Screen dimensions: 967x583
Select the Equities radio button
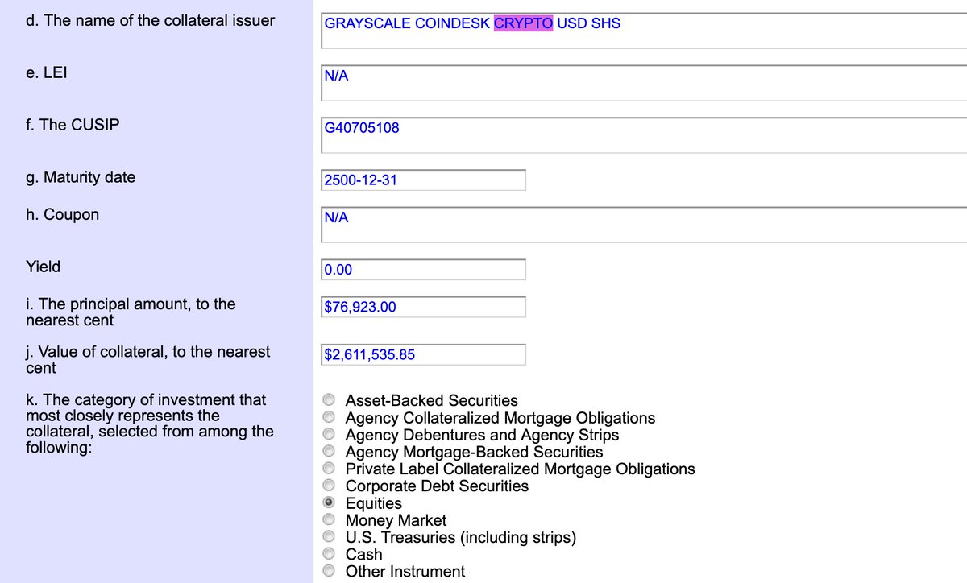[x=329, y=503]
